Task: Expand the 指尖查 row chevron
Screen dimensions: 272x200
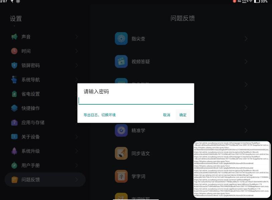Action: tap(246, 38)
